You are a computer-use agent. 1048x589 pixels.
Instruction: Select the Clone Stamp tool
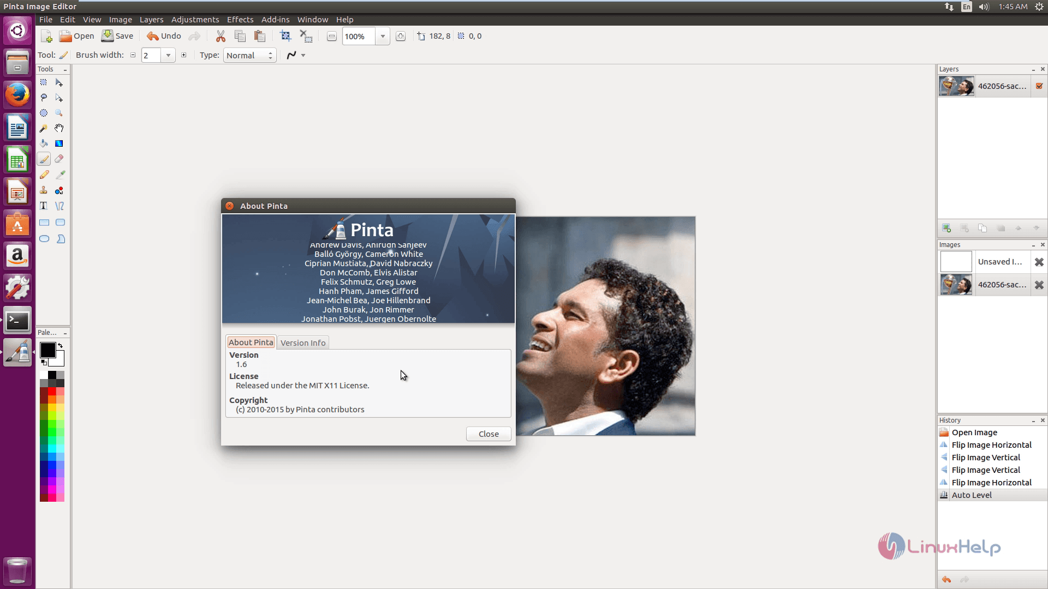tap(44, 190)
